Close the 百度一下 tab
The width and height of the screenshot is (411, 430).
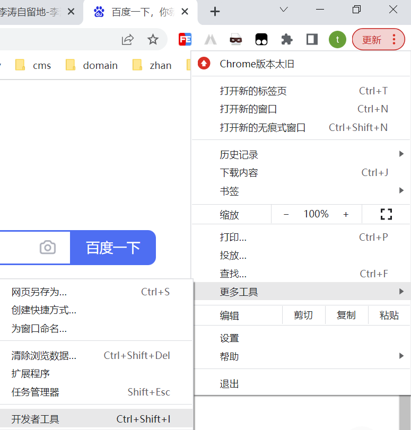(x=185, y=12)
